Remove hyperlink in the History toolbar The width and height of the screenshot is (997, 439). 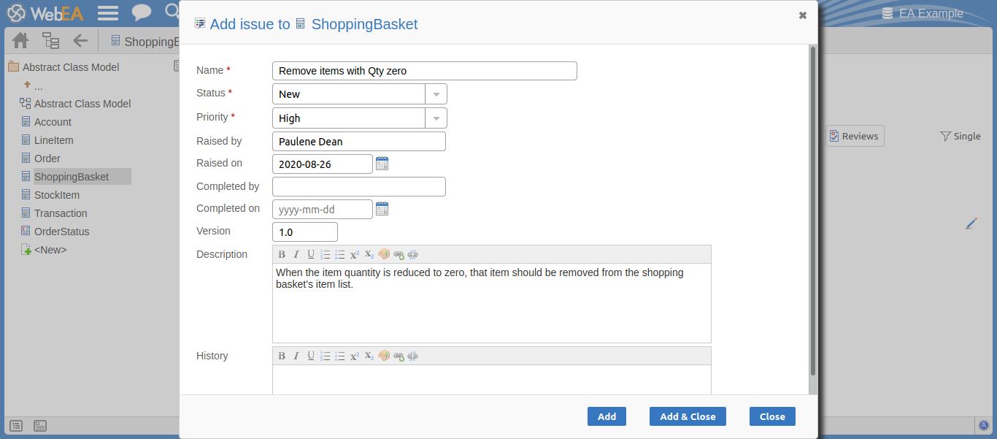point(413,356)
